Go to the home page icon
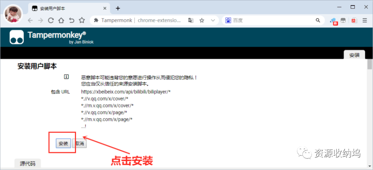Viewport: 373px width, 170px height. (61, 21)
